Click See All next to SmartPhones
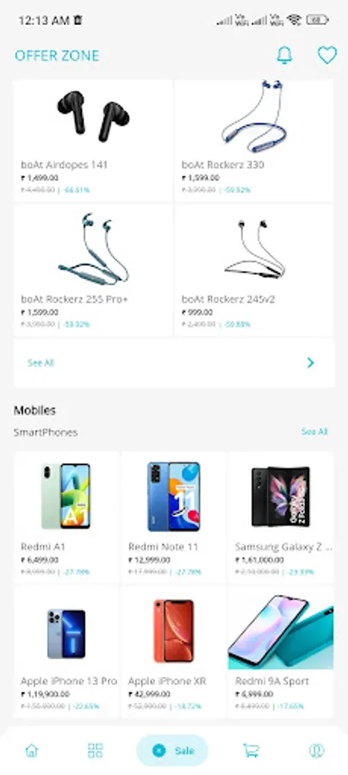The width and height of the screenshot is (348, 775). [x=314, y=431]
